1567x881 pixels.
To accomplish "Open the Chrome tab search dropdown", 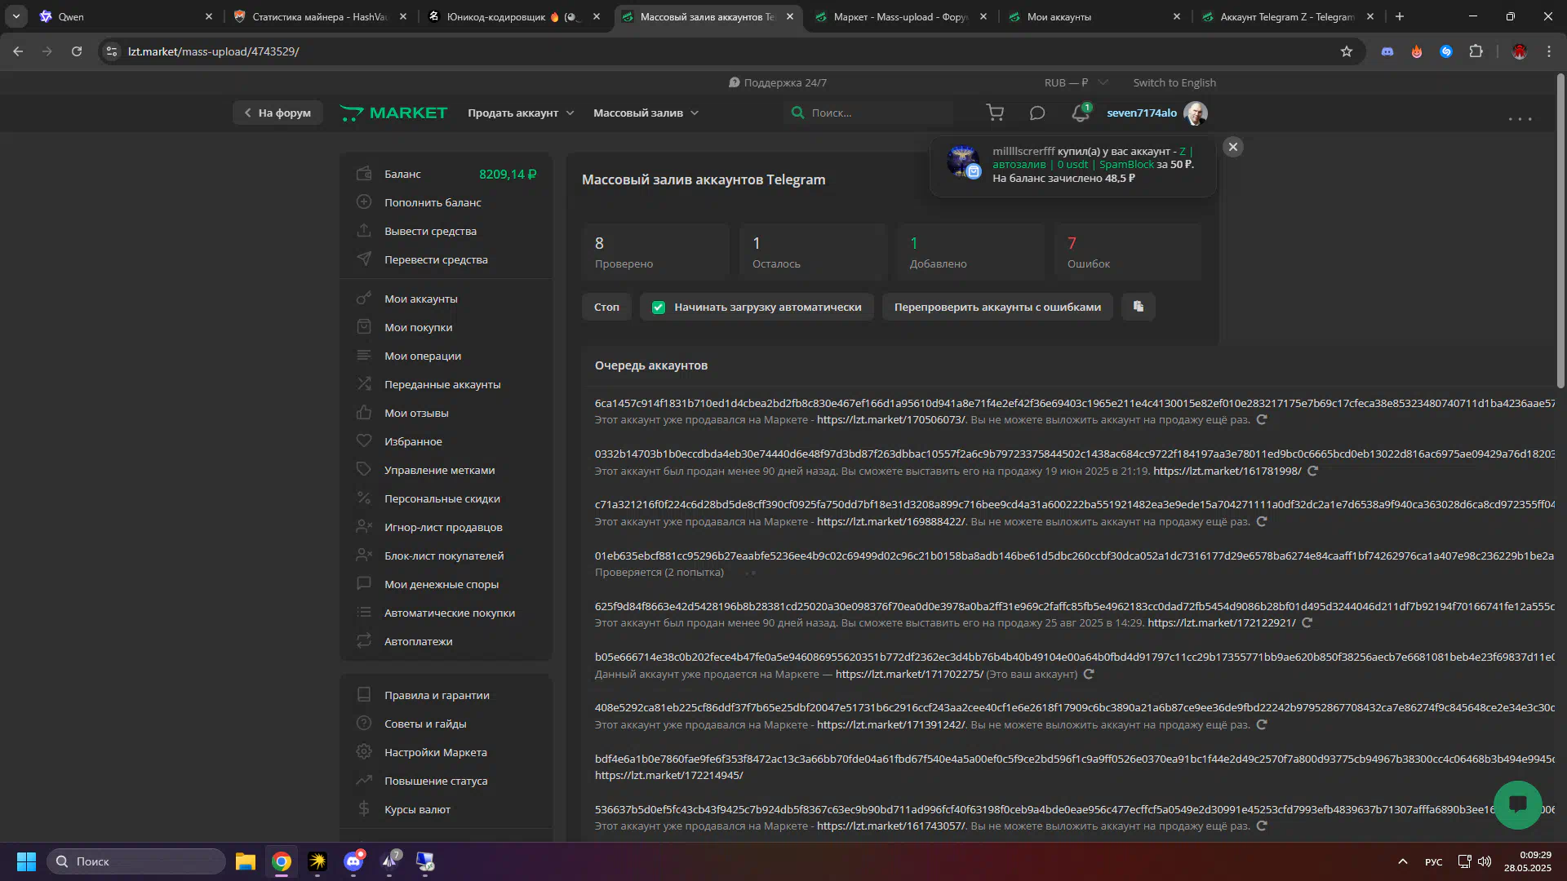I will click(x=16, y=16).
